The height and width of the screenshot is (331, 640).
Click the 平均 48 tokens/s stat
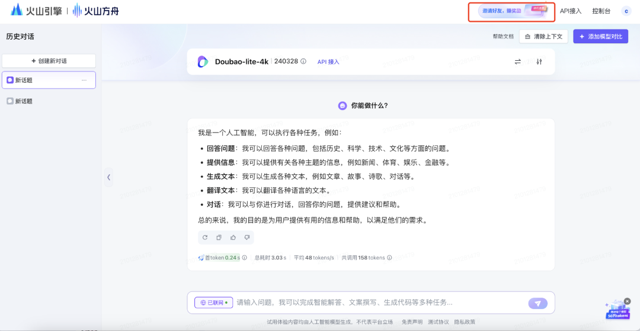coord(314,258)
